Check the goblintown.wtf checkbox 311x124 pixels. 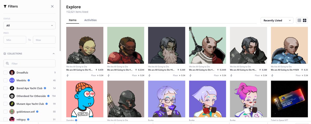click(5, 112)
